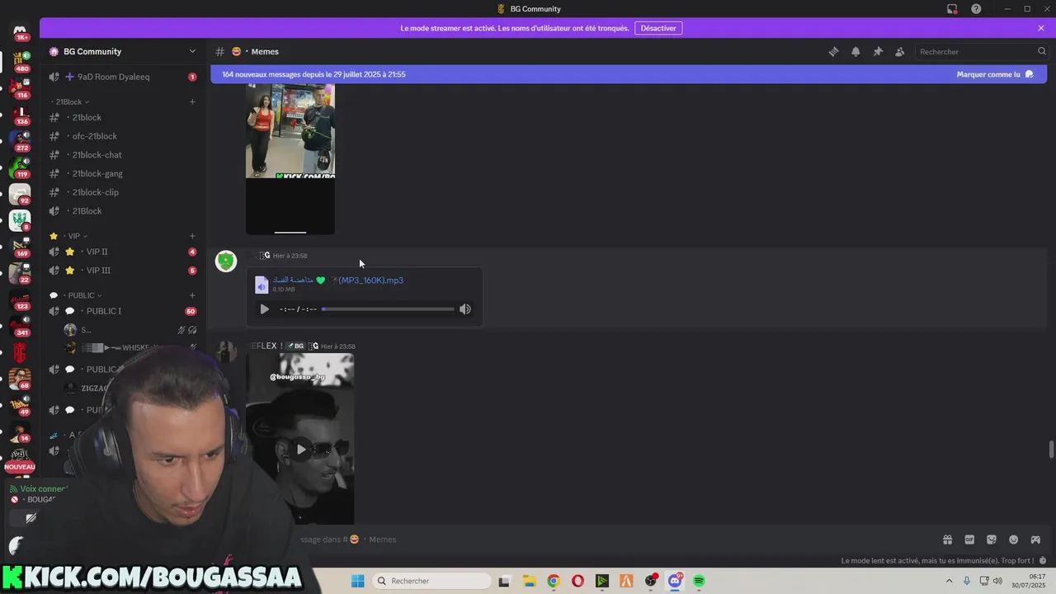Click Marquer comme lu
Screen dimensions: 1056x594
[995, 74]
